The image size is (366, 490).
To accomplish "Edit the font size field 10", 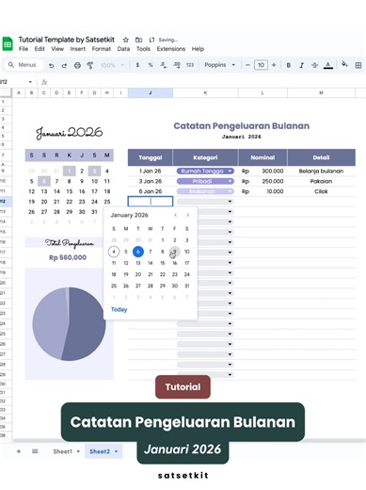I will tap(261, 65).
